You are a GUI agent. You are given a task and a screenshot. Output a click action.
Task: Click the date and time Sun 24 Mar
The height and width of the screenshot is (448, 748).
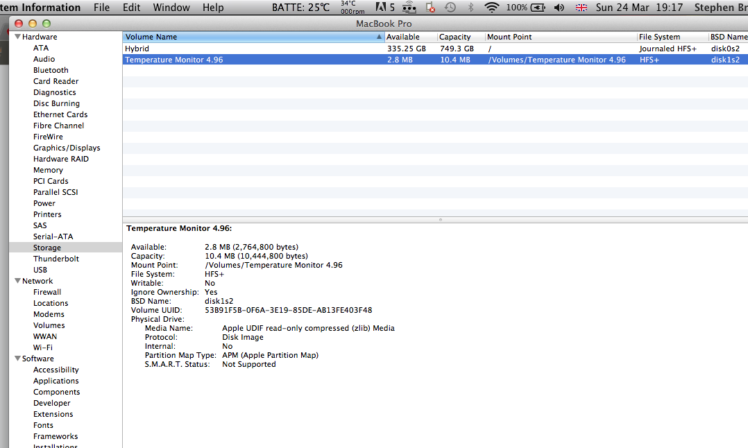coord(639,8)
